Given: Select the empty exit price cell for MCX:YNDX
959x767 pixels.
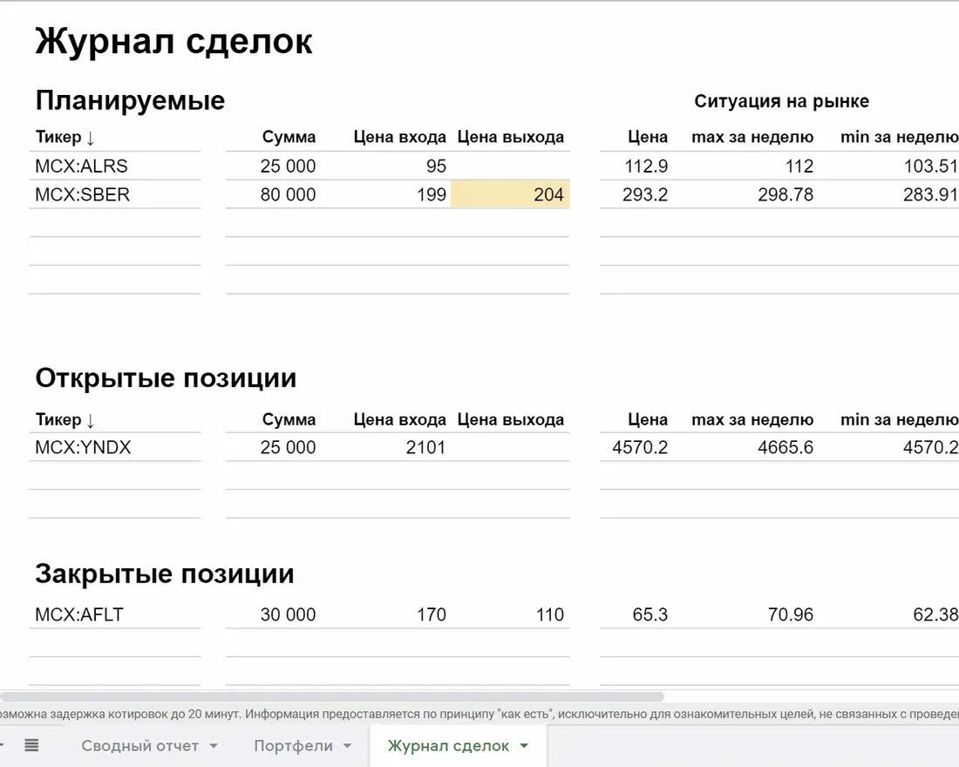Looking at the screenshot, I should pyautogui.click(x=510, y=447).
